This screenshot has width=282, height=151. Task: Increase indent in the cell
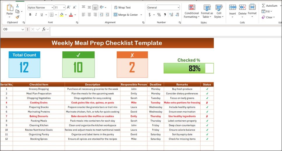[107, 15]
